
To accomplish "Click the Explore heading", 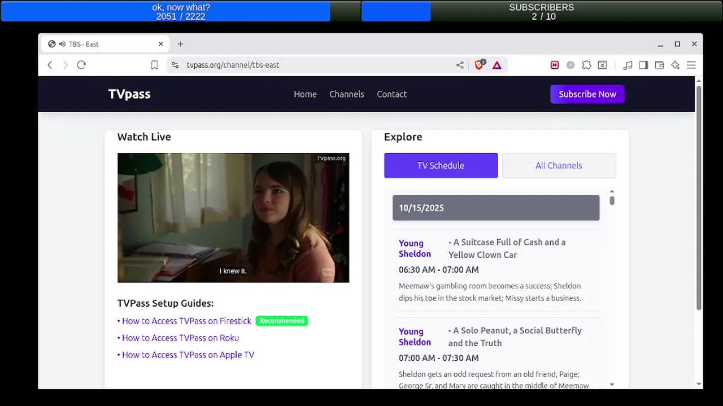I will tap(403, 137).
